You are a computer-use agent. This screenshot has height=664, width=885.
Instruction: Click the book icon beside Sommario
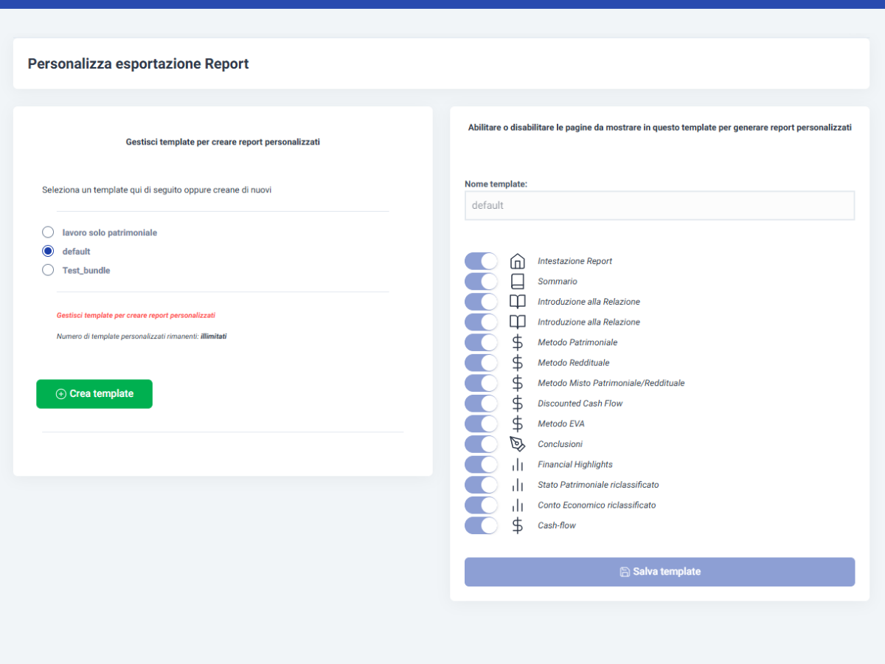coord(518,281)
